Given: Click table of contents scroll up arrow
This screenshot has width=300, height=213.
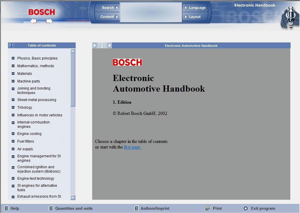Looking at the screenshot, I should pyautogui.click(x=73, y=51).
